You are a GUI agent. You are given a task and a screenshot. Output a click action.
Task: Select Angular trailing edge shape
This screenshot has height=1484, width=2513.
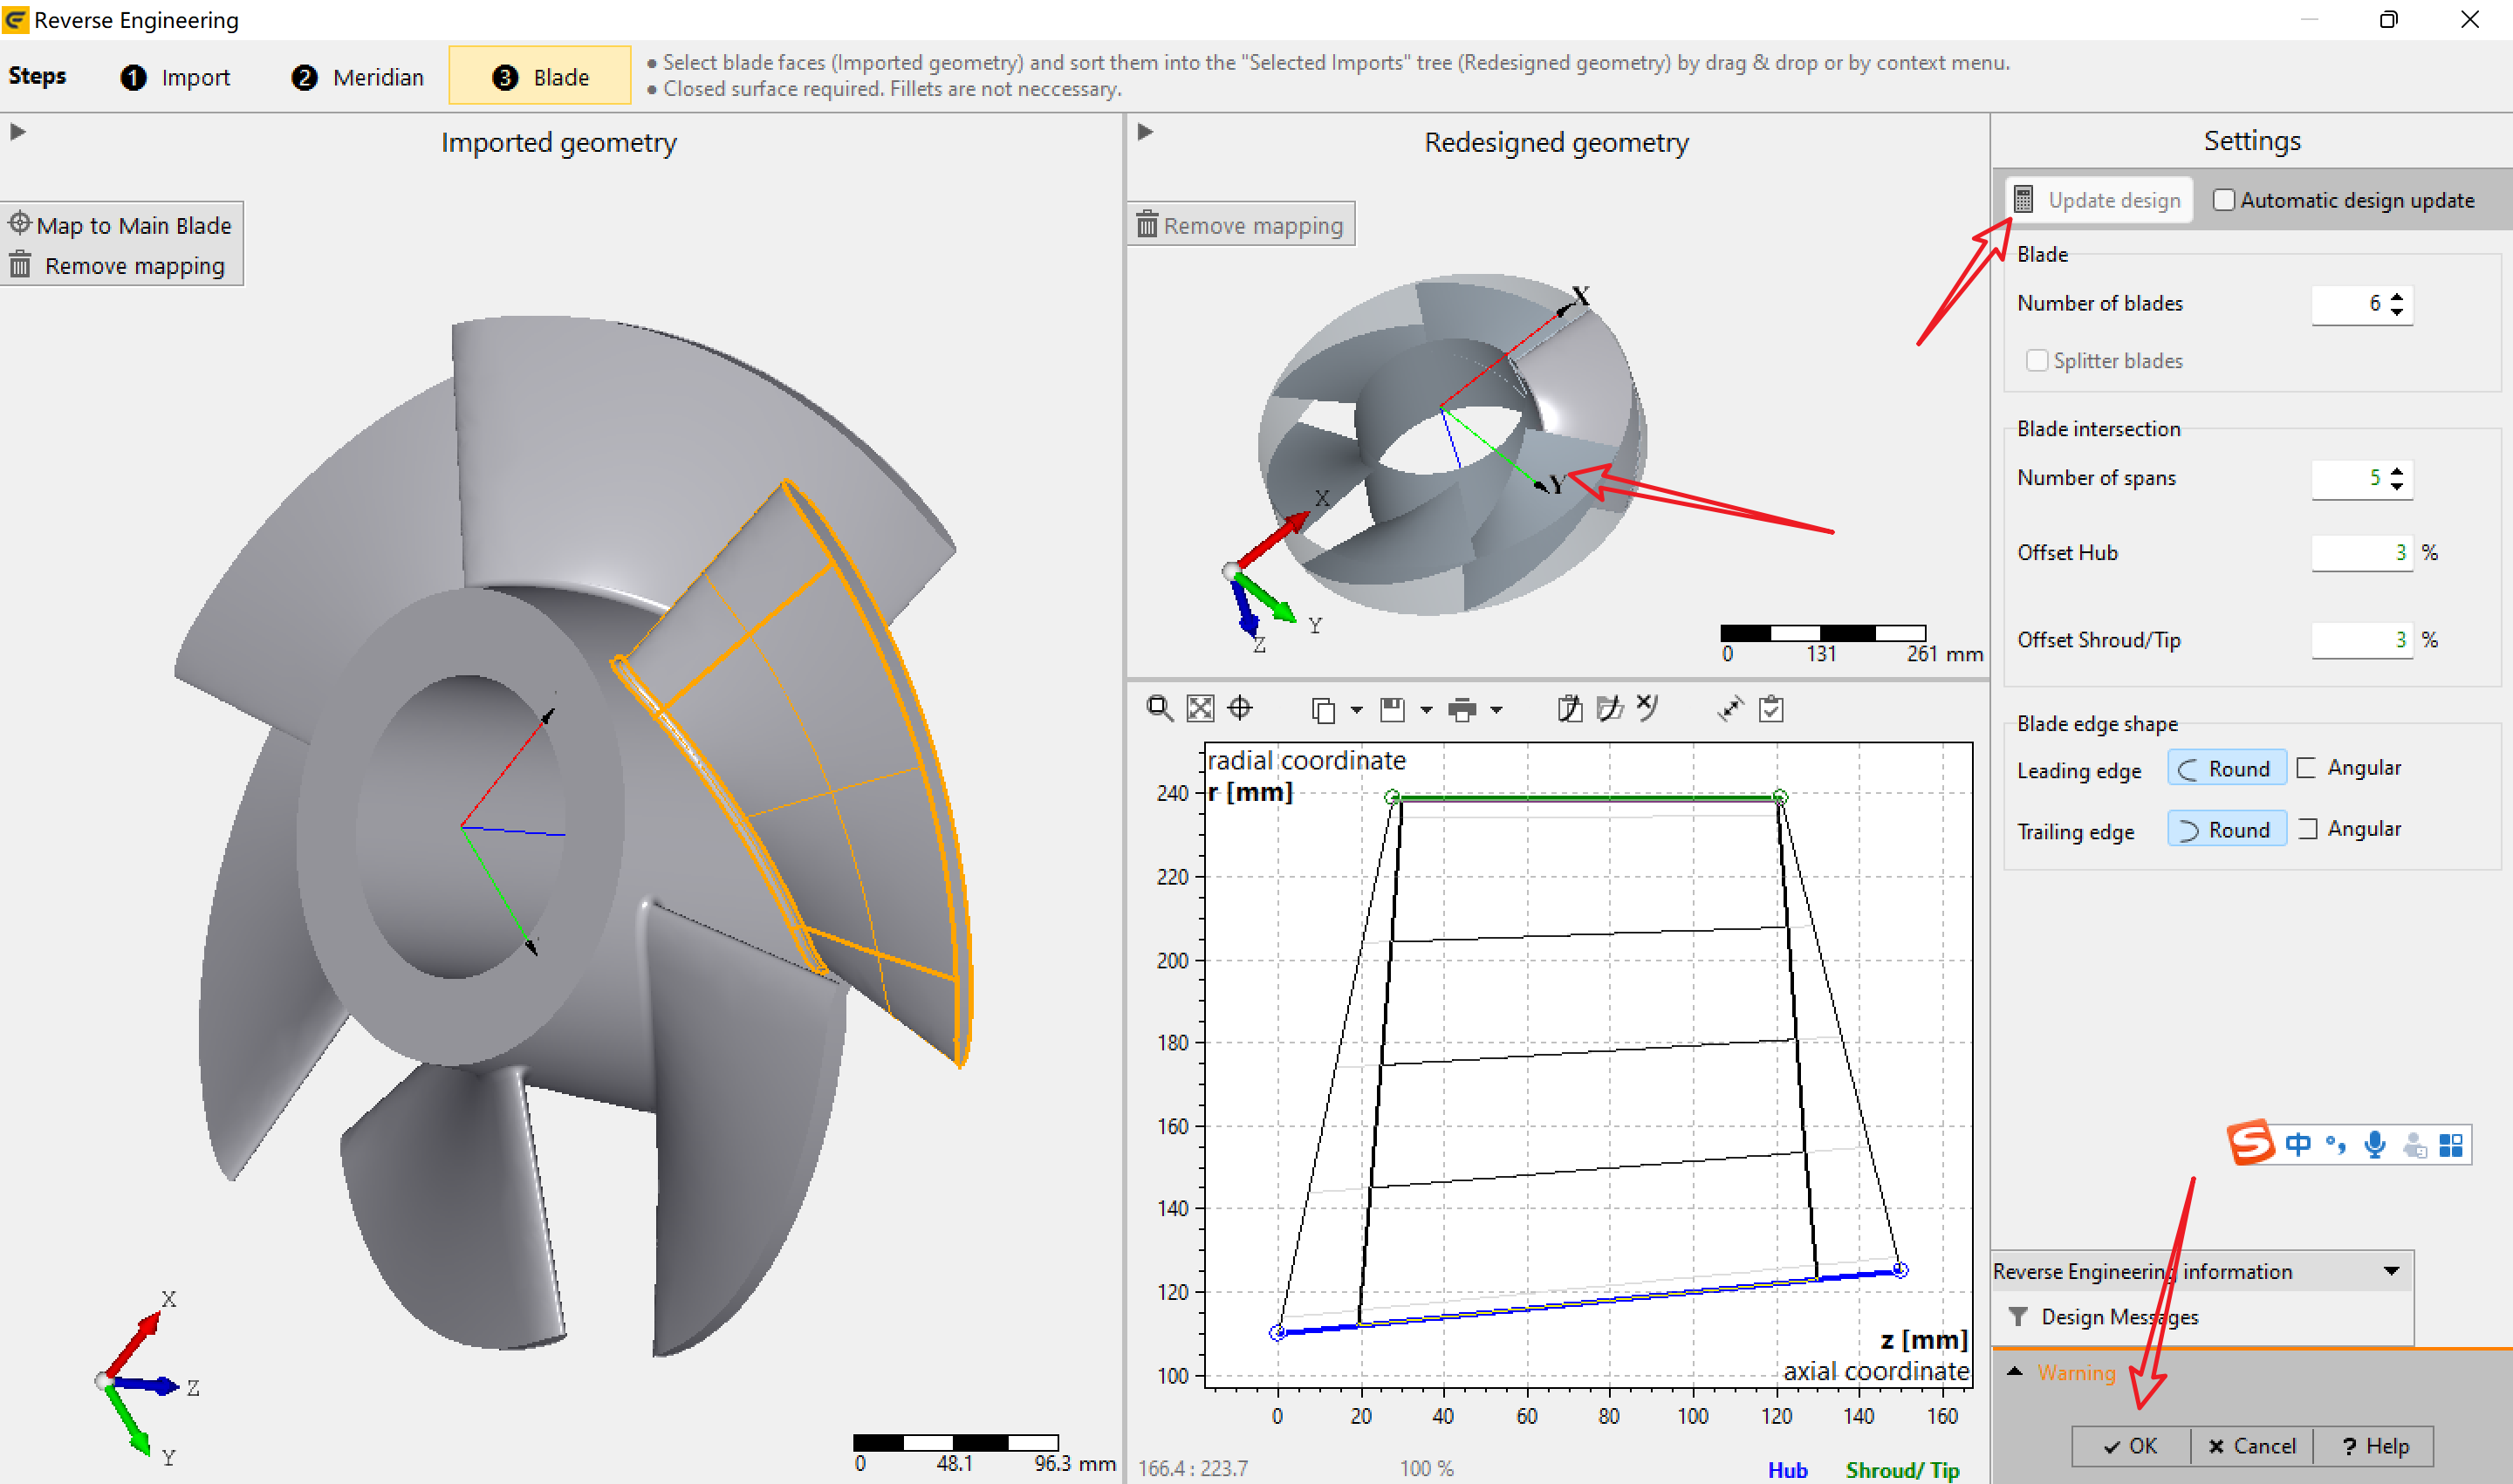[2348, 829]
